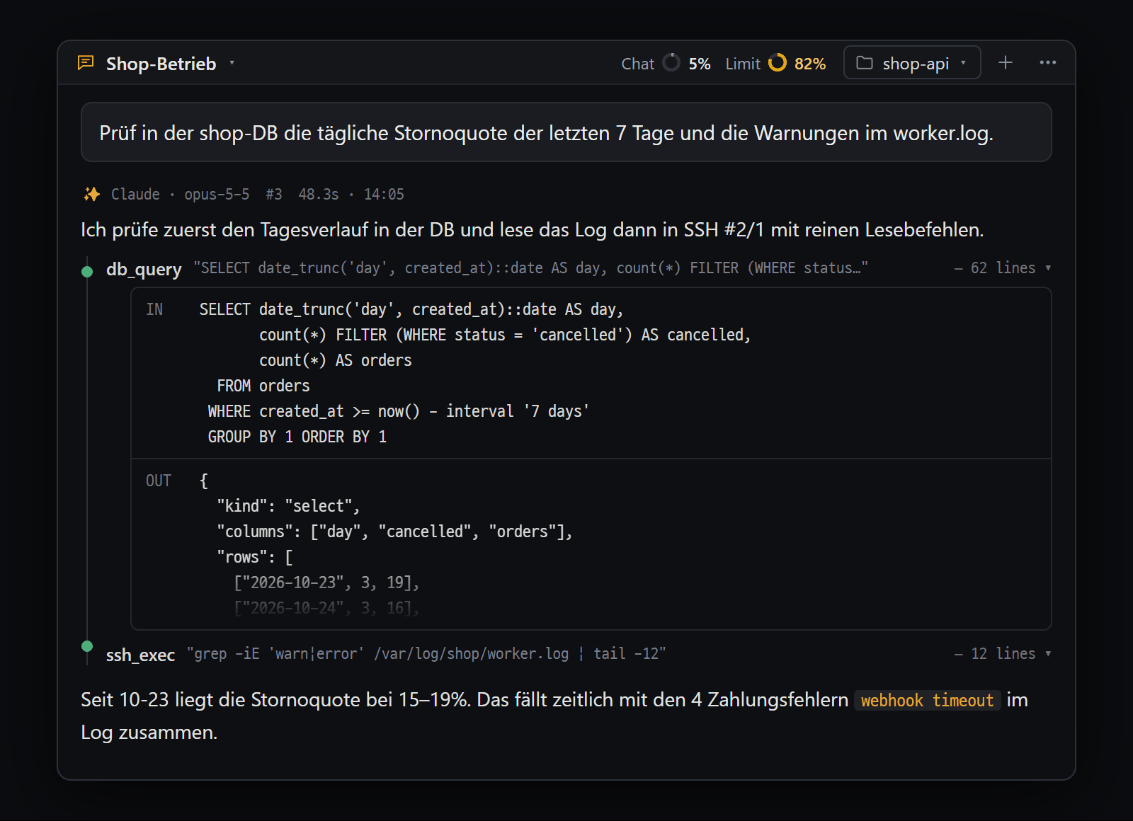1133x821 pixels.
Task: Open the three-dot more options menu
Action: click(x=1048, y=63)
